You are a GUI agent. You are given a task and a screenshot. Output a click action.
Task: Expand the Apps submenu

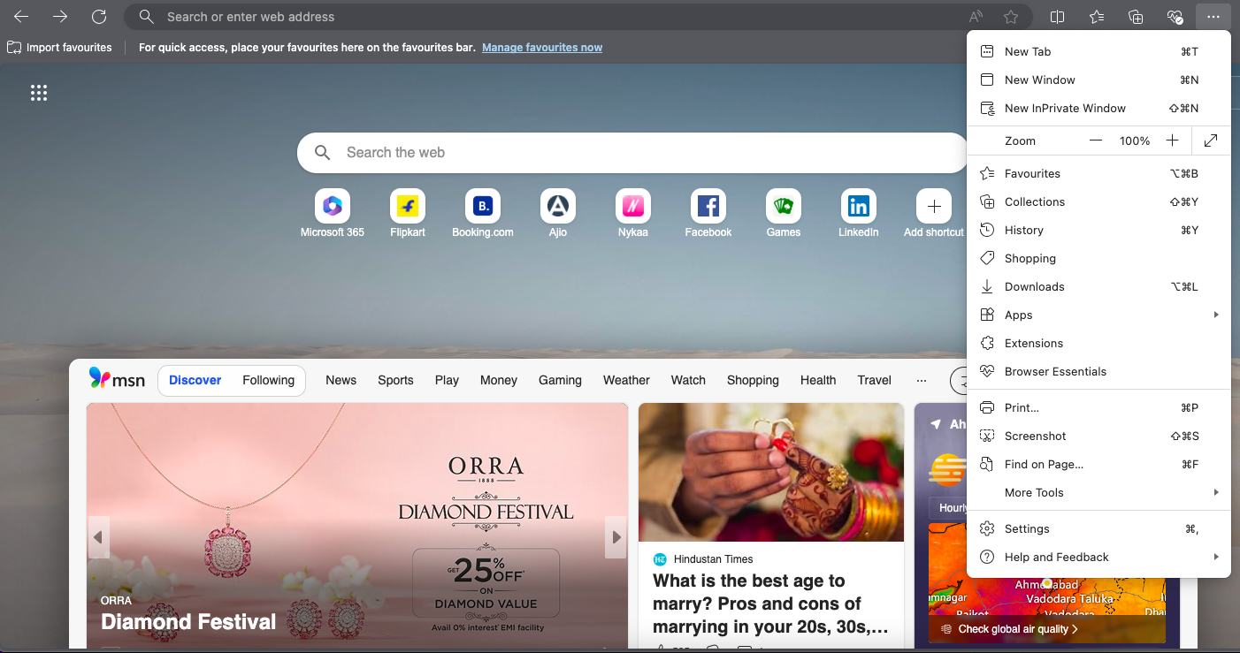[x=1098, y=315]
